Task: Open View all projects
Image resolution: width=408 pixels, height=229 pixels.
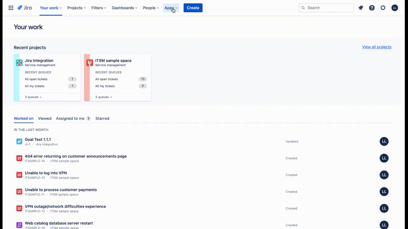Action: click(377, 47)
